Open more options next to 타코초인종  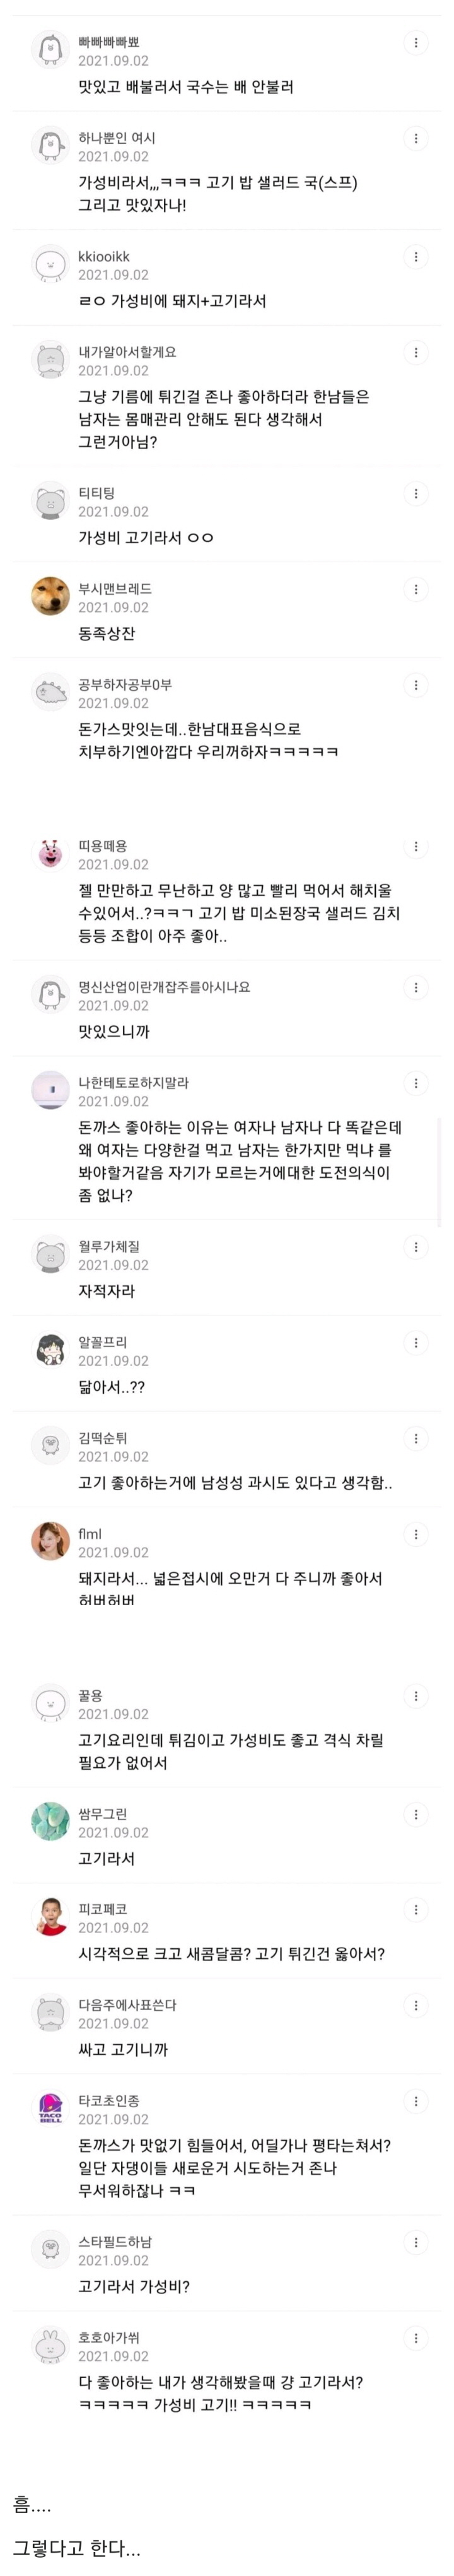(x=415, y=2101)
